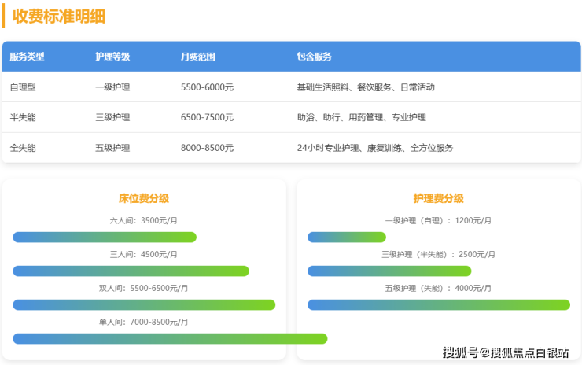Click the 搜狐号@搜狐焦点白银站 watermark
582x365 pixels.
(x=506, y=352)
